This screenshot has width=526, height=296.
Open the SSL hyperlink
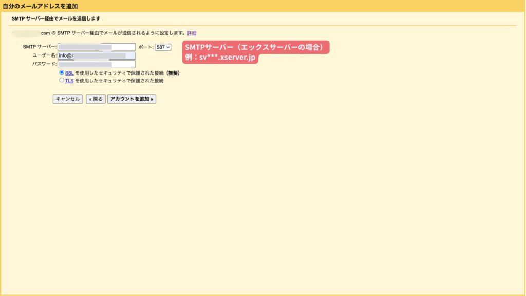[69, 73]
